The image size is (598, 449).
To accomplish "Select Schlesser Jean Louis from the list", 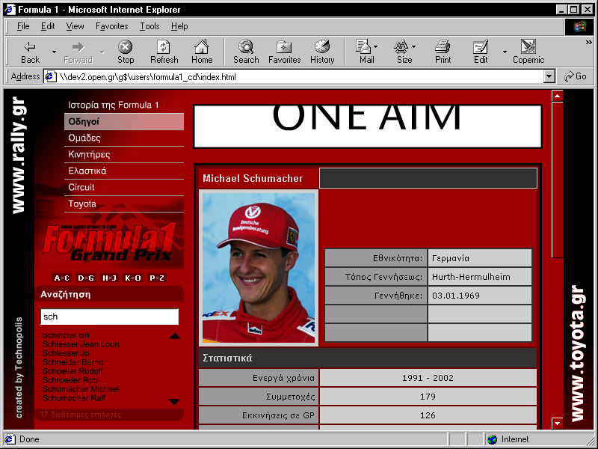I will [81, 344].
